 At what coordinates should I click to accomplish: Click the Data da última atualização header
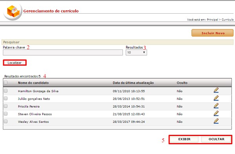[x=133, y=83]
